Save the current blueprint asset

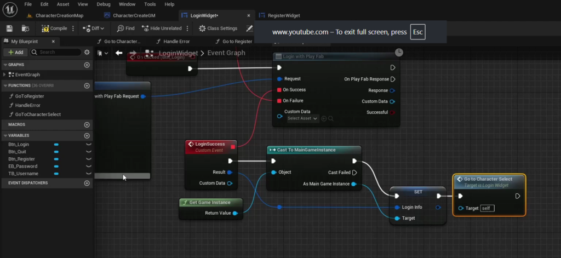pyautogui.click(x=10, y=28)
